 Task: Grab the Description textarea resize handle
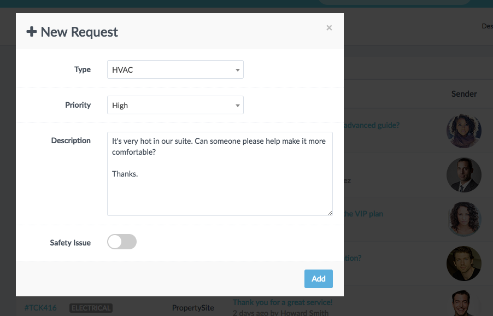(x=330, y=213)
